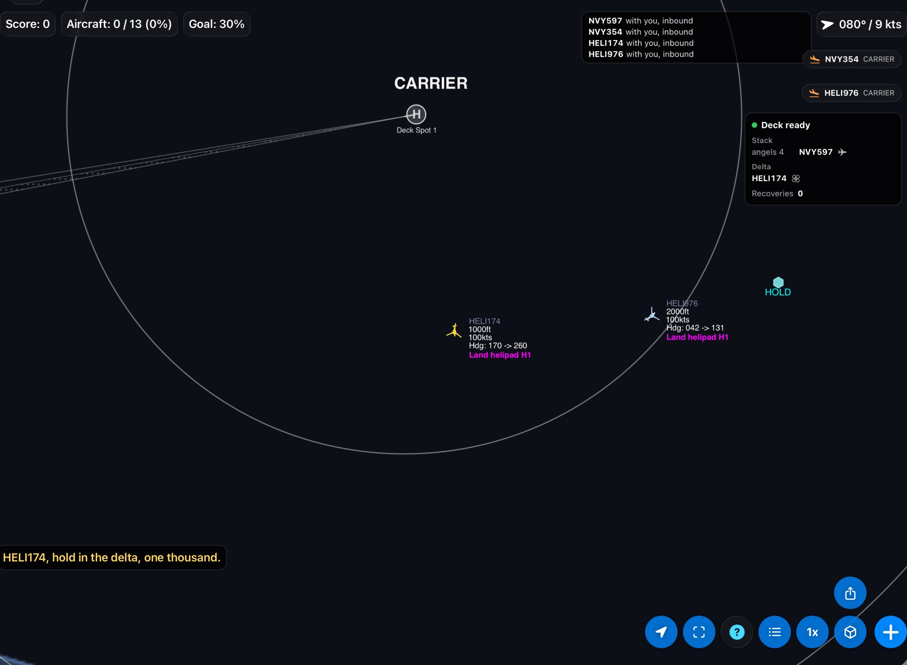Open the NVY354 CARRIER flight strip
The width and height of the screenshot is (907, 665).
852,59
